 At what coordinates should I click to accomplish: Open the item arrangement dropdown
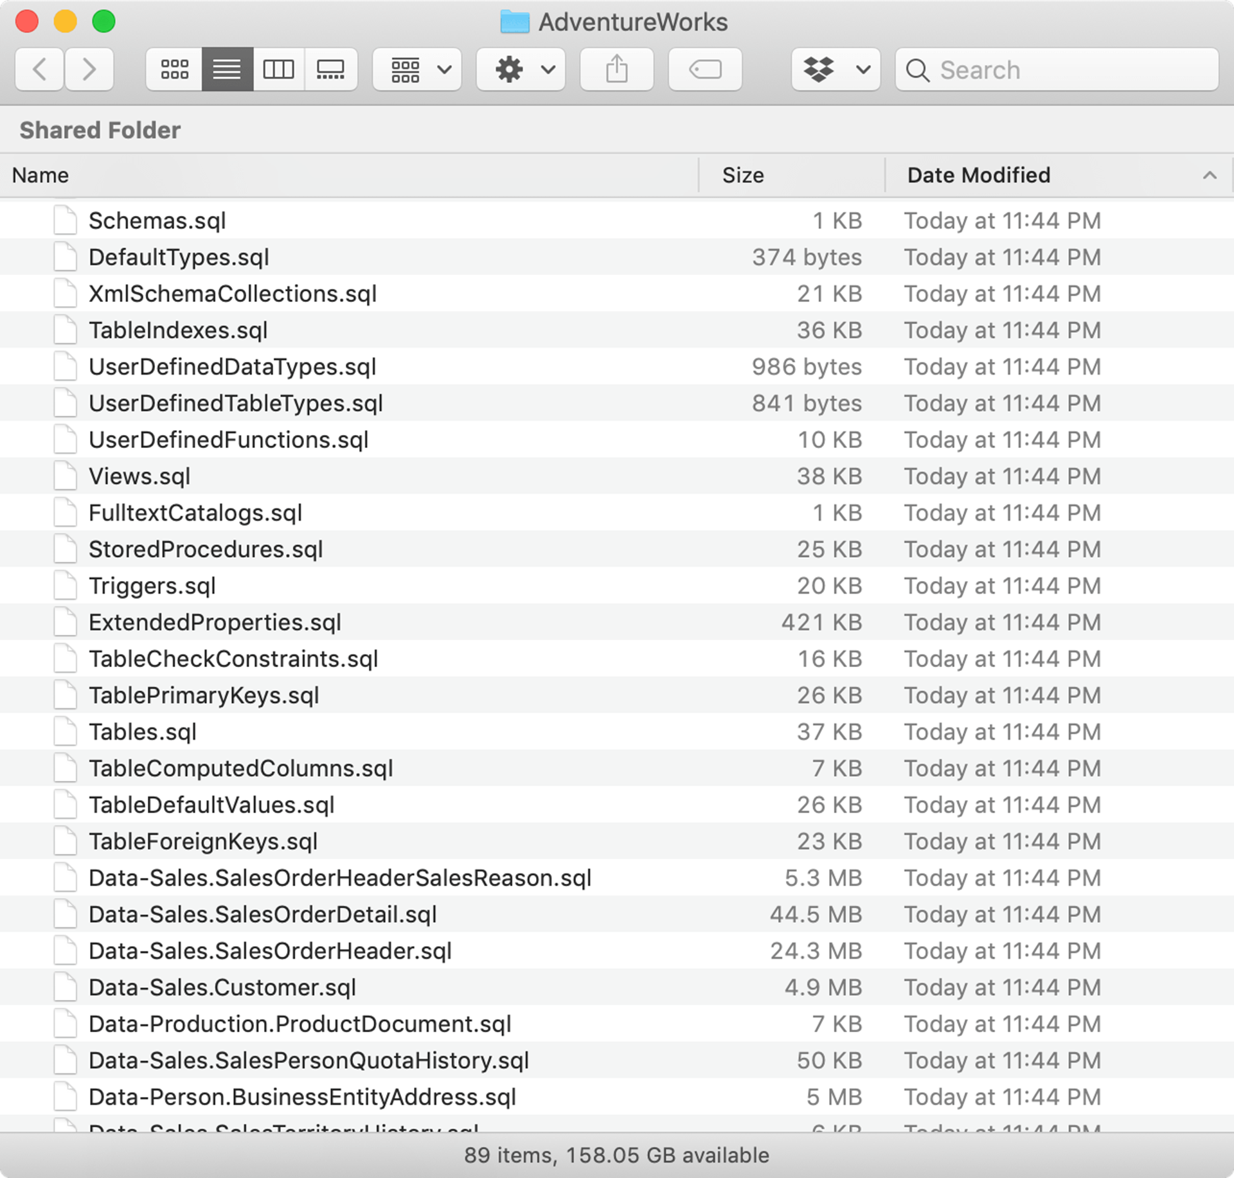416,69
